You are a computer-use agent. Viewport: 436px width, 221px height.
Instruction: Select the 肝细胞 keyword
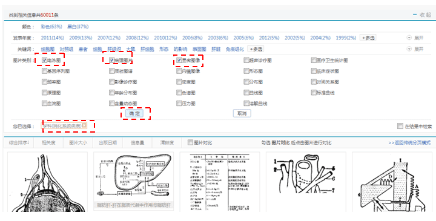point(147,49)
